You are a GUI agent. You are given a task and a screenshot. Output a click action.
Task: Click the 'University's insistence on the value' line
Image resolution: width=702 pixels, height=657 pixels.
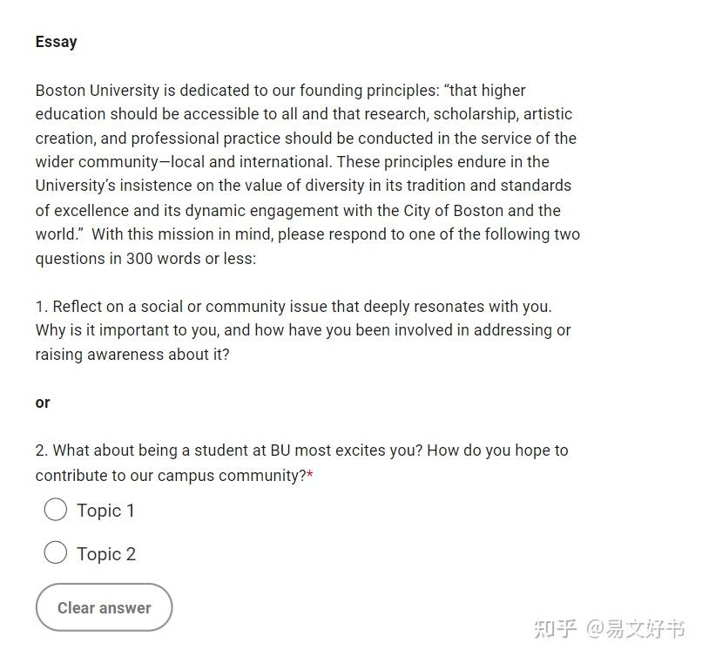(x=304, y=186)
